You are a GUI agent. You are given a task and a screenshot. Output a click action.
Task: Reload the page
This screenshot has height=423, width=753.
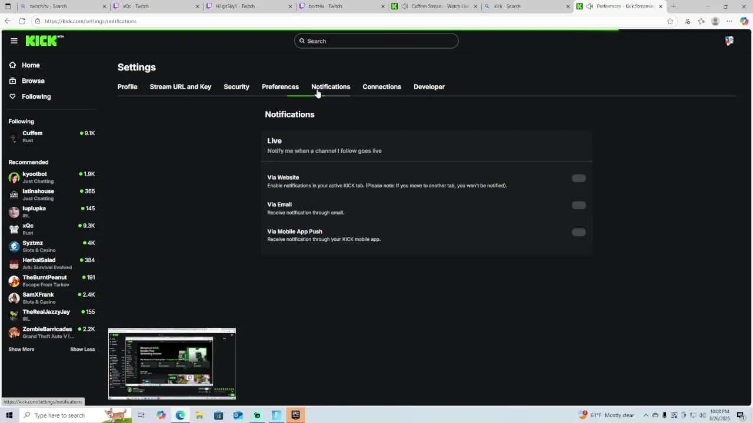[22, 21]
